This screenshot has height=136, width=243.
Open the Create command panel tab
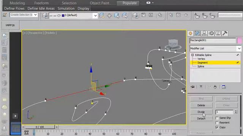[191, 33]
